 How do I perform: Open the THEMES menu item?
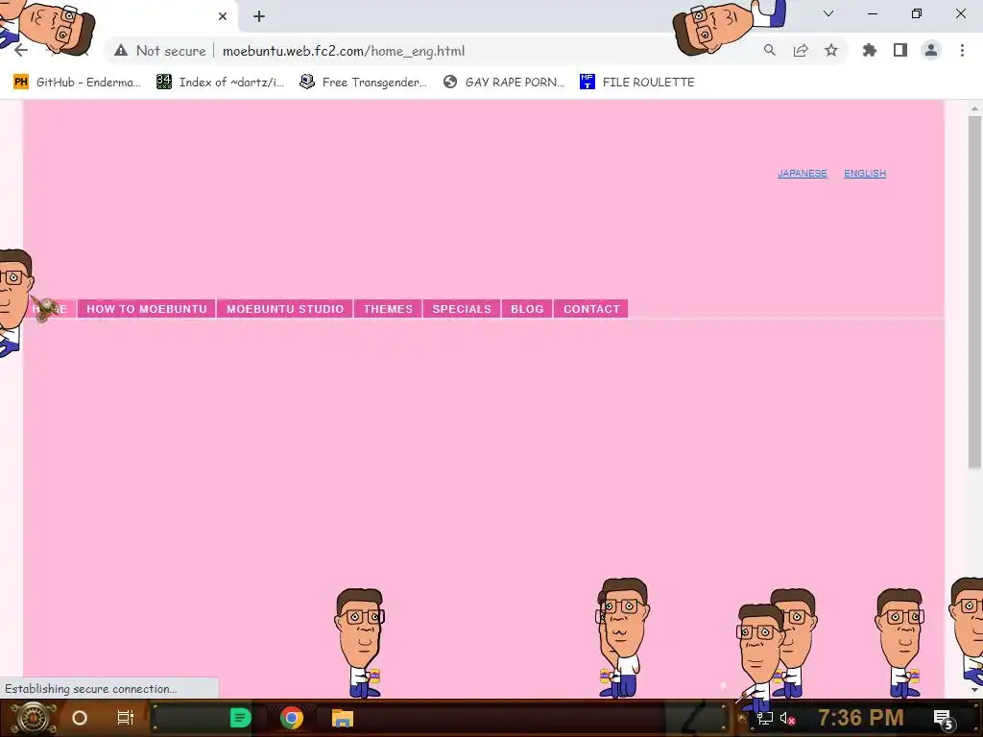point(388,309)
